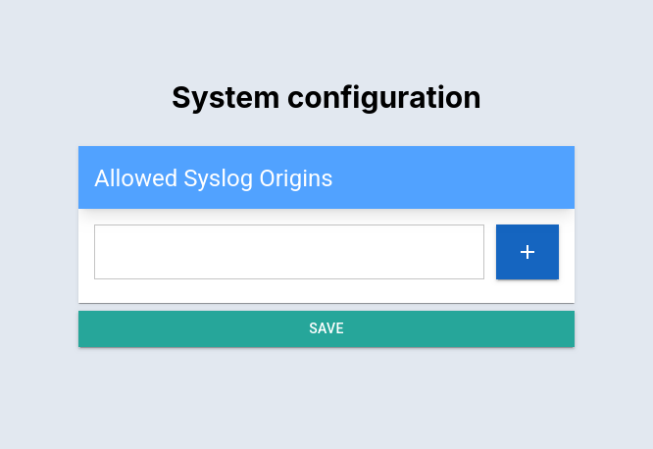Save the system configuration
The width and height of the screenshot is (653, 449).
326,328
